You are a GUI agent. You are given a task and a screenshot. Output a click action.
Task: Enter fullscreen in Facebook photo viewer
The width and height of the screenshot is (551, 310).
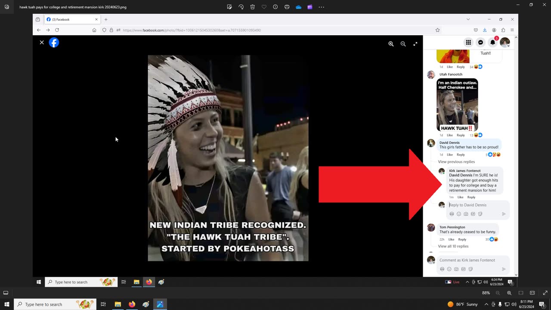[x=415, y=44]
